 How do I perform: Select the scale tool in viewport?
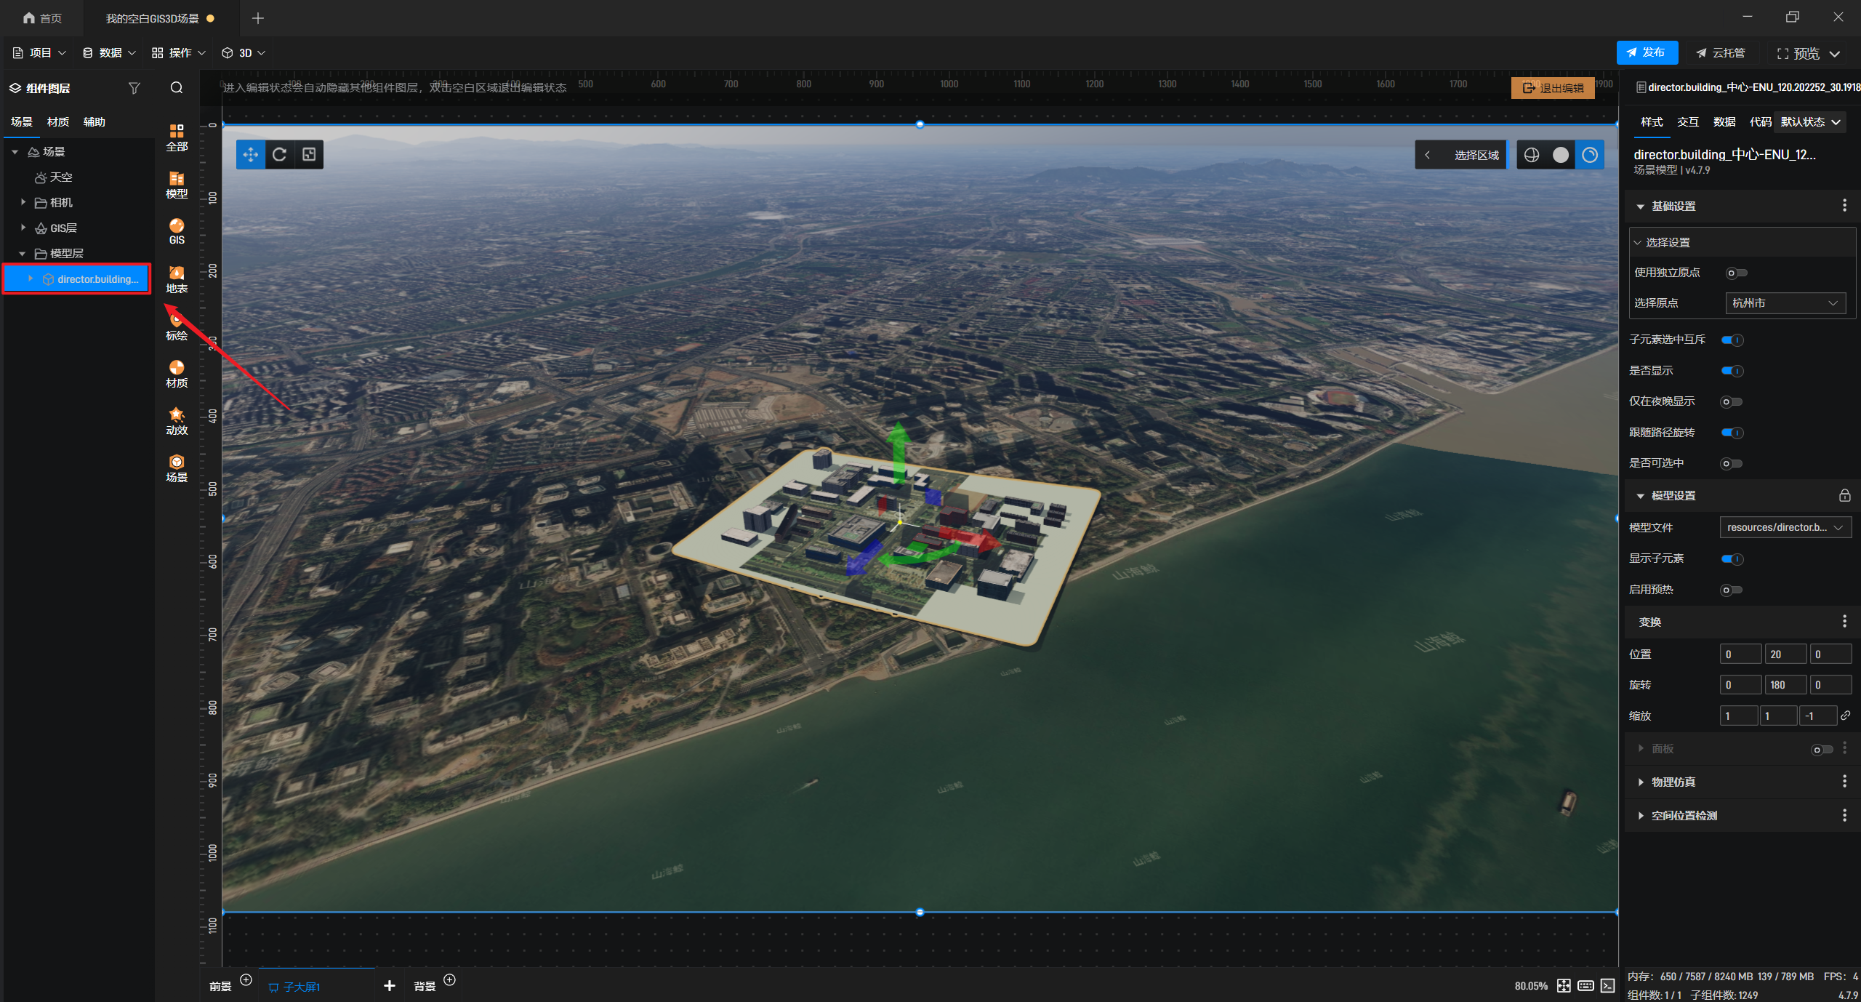tap(309, 155)
